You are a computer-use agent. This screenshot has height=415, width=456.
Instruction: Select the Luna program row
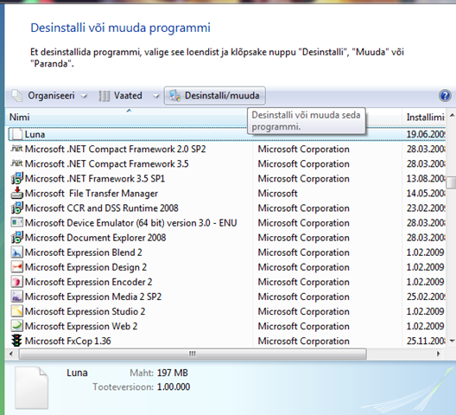point(227,134)
